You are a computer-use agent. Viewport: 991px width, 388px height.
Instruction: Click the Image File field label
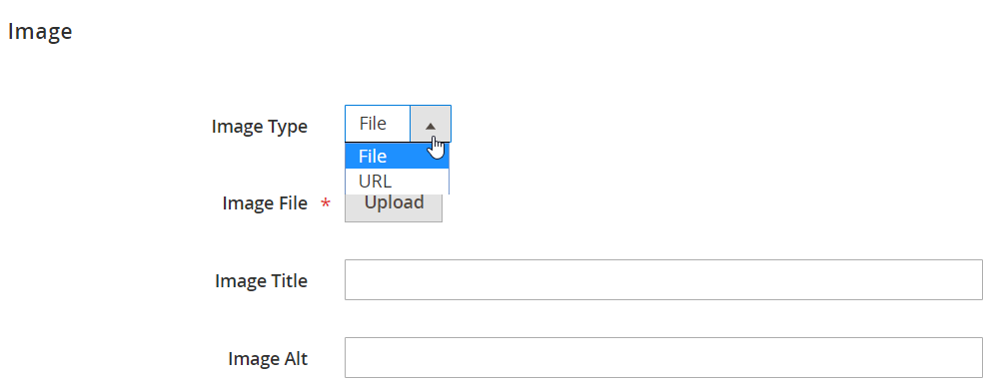tap(265, 203)
